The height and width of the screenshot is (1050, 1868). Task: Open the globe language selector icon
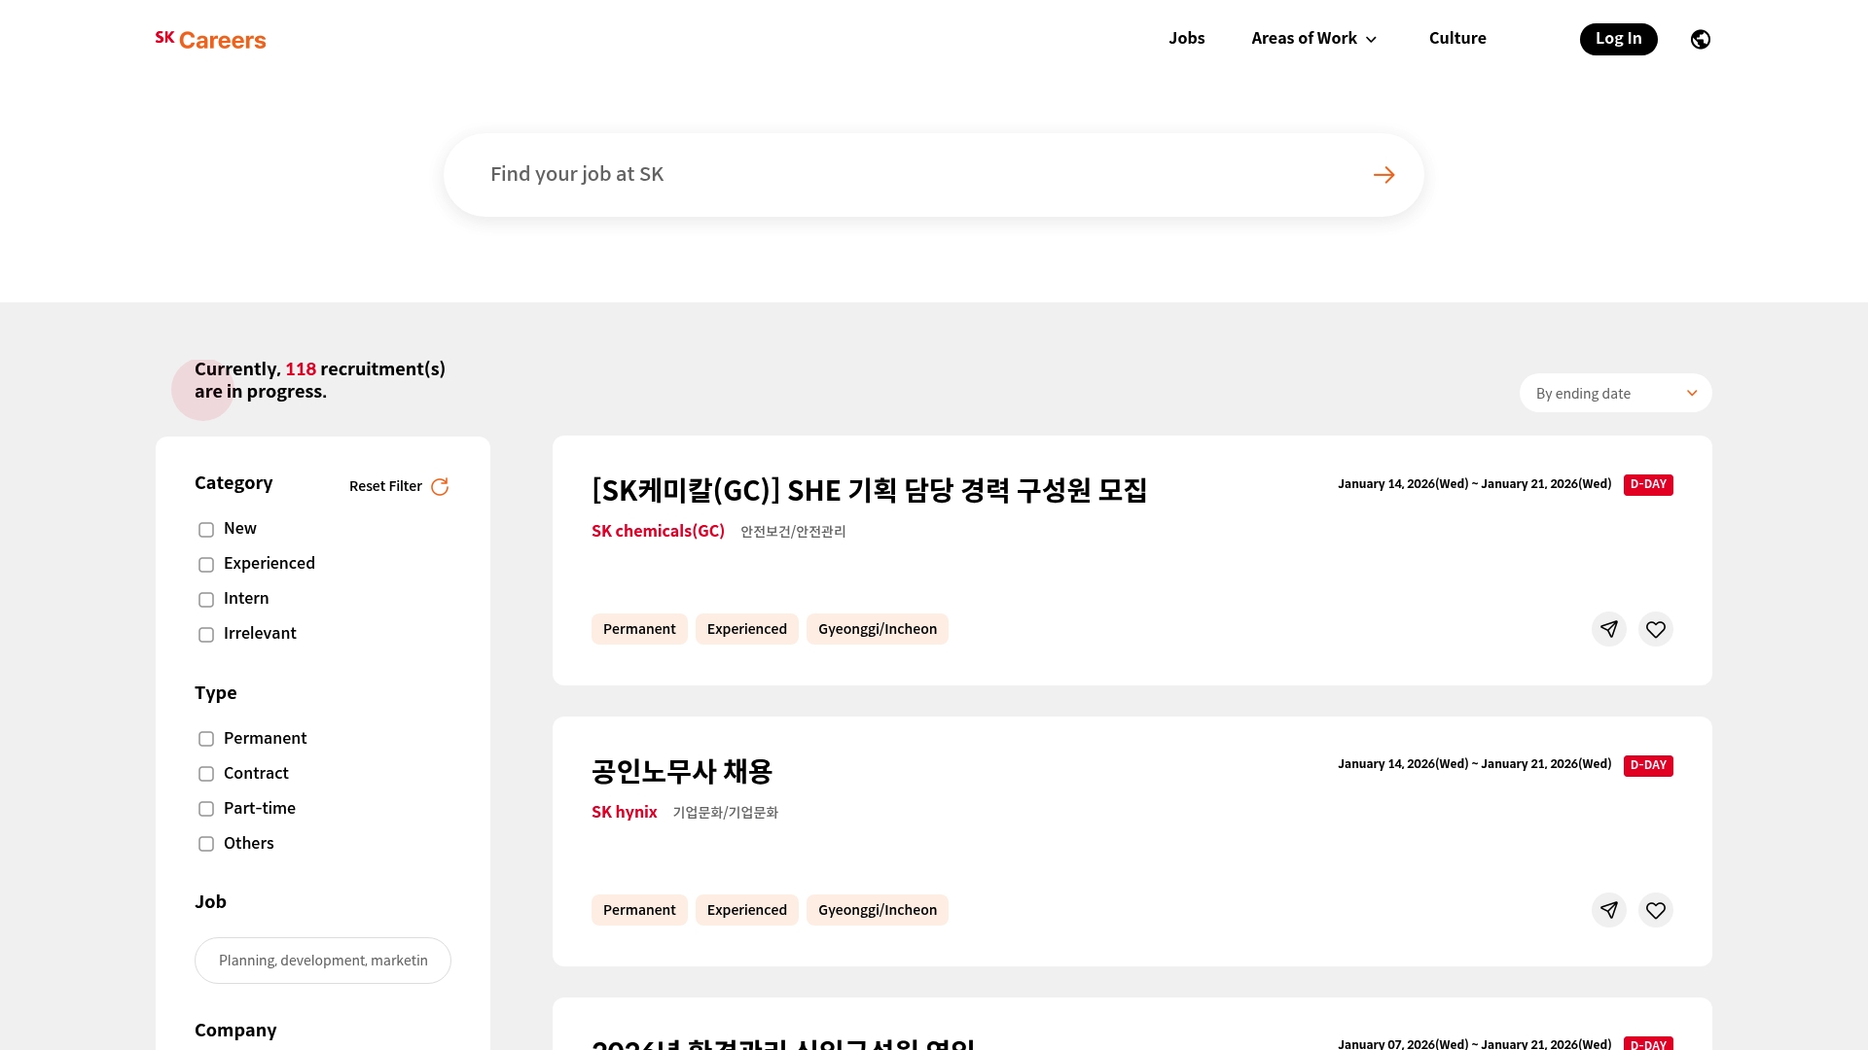(x=1700, y=39)
